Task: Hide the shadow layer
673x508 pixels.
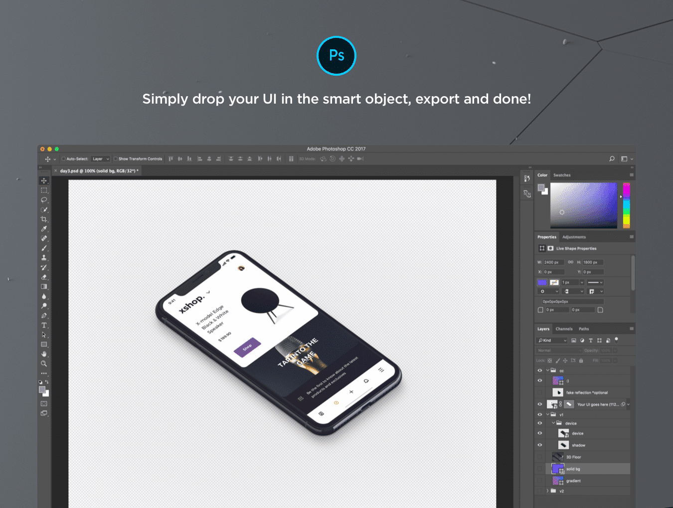Action: pos(539,445)
